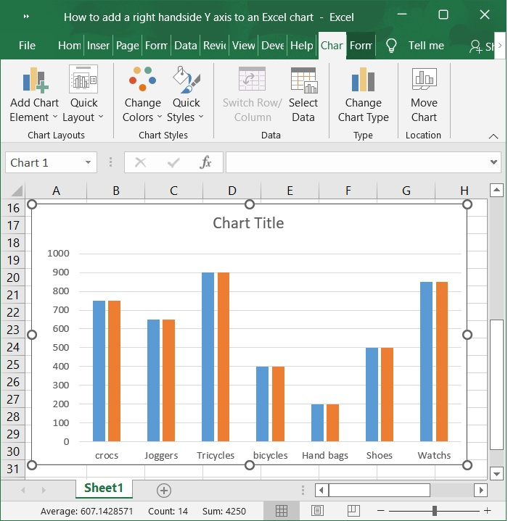Click horizontal scrollbar left arrow

[x=321, y=490]
